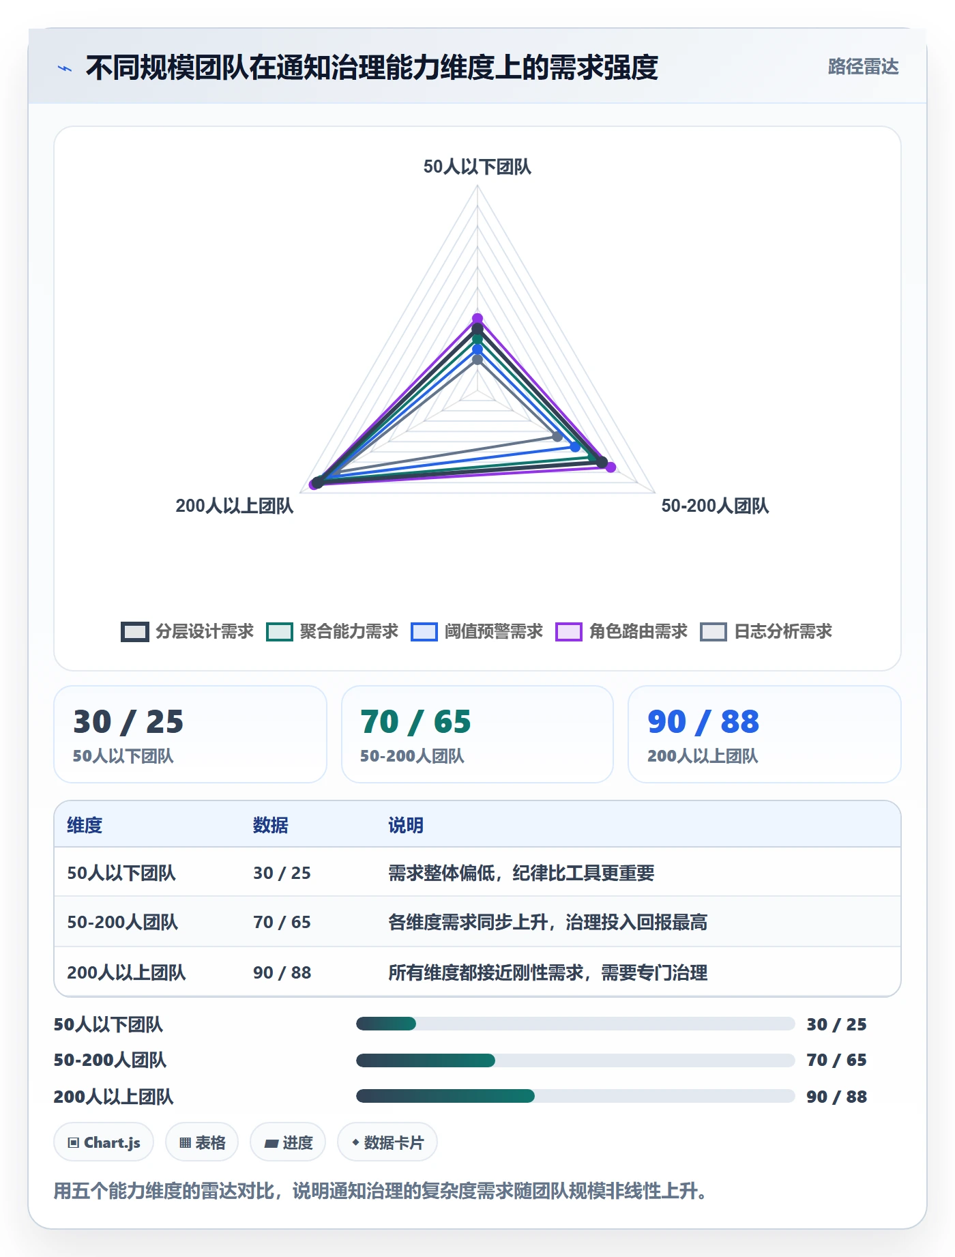Click the 50人以下团队 table row cell

tap(121, 873)
